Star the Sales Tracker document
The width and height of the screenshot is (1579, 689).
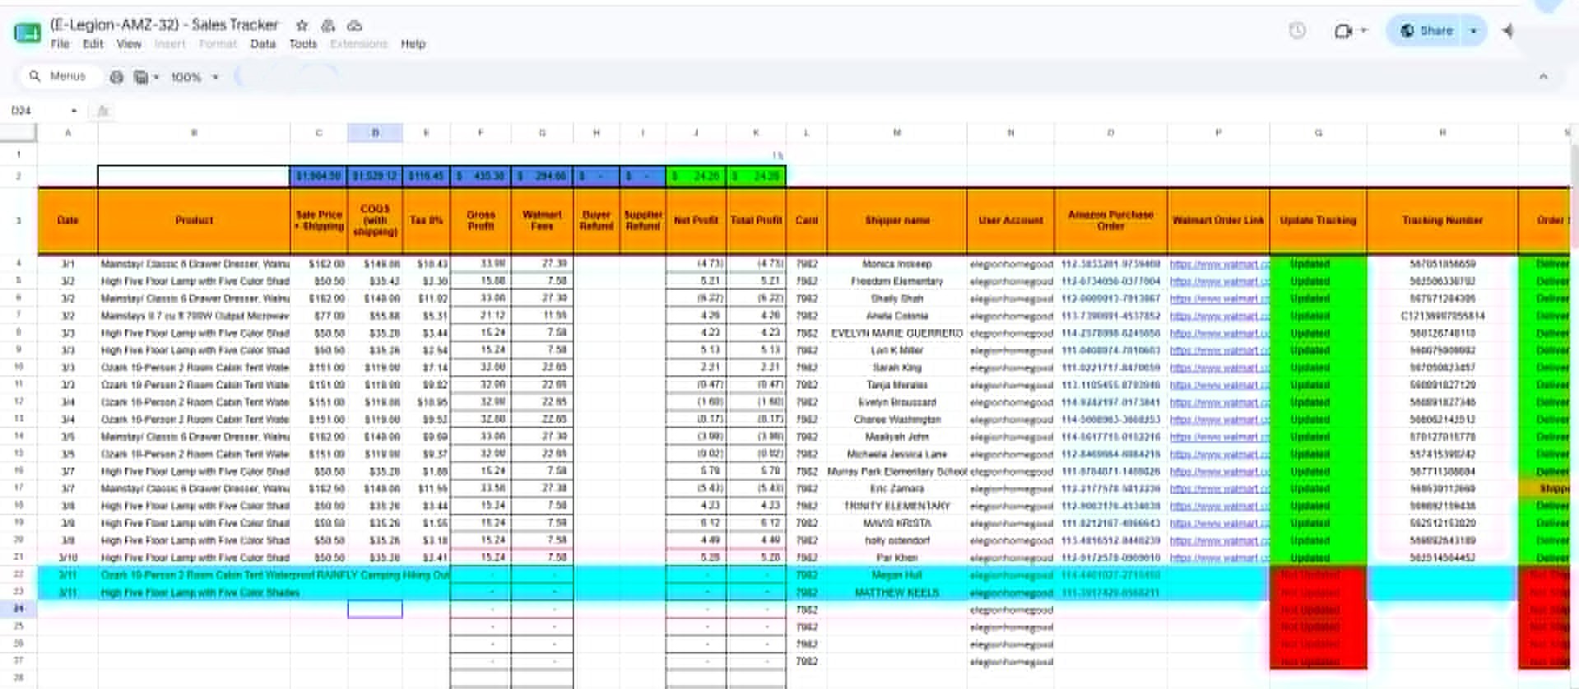click(302, 26)
